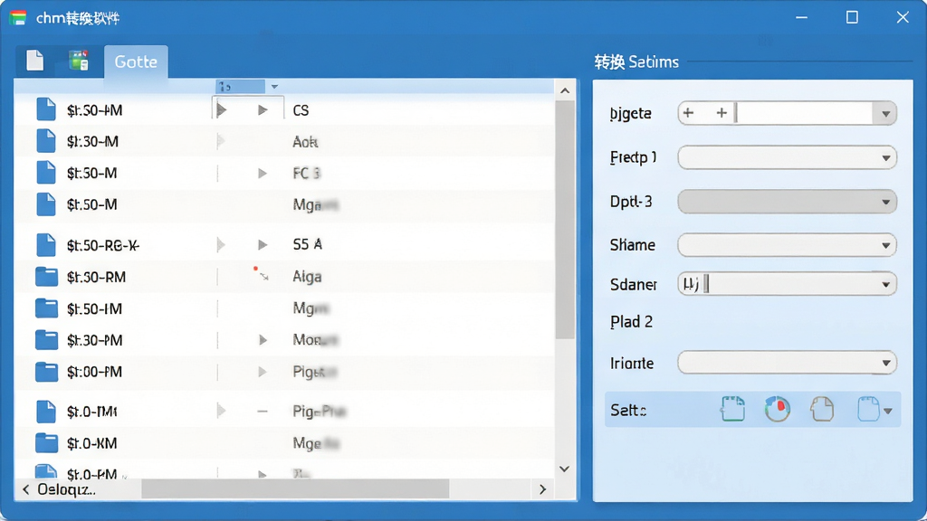Image resolution: width=927 pixels, height=521 pixels.
Task: Click into the Sdaner input field
Action: pyautogui.click(x=787, y=284)
